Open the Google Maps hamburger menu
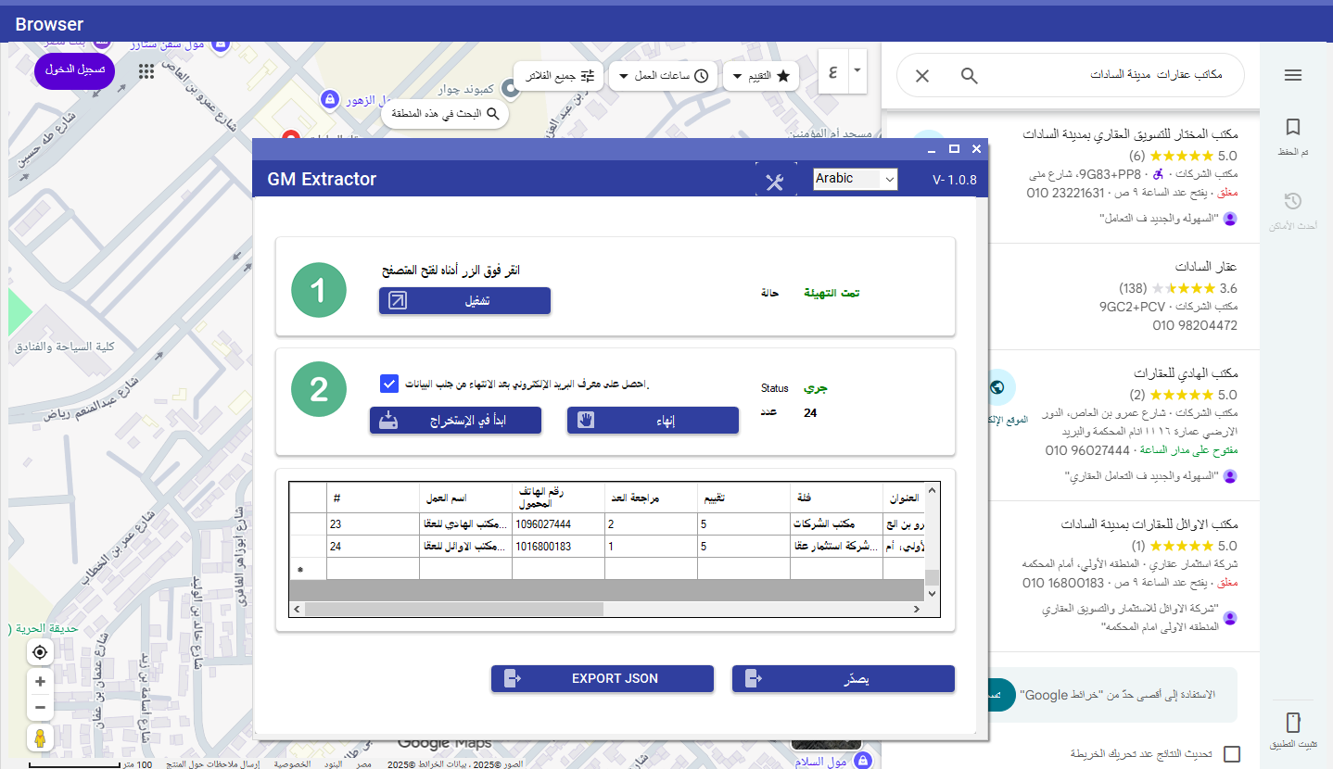This screenshot has width=1333, height=769. [1293, 76]
